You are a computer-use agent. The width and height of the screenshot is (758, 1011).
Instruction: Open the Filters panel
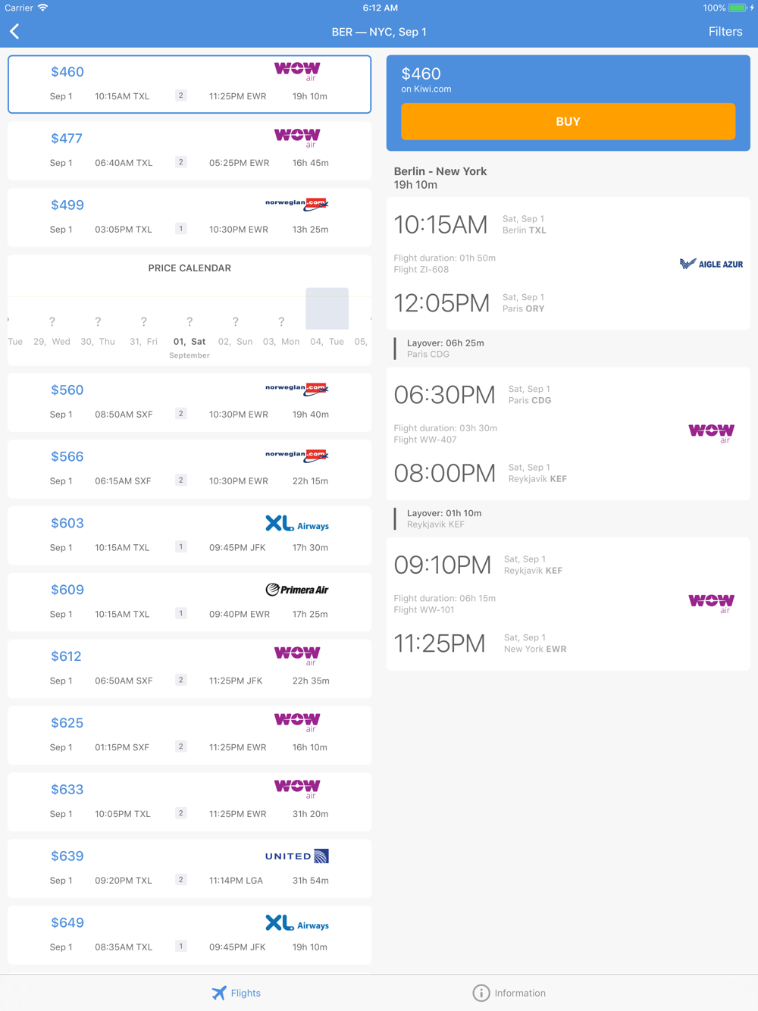pyautogui.click(x=725, y=32)
